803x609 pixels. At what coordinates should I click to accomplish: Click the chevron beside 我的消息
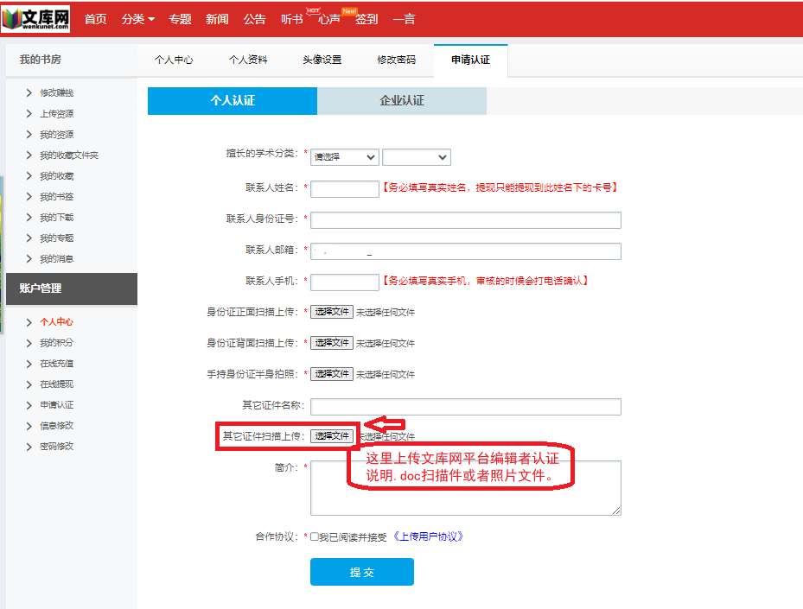29,258
